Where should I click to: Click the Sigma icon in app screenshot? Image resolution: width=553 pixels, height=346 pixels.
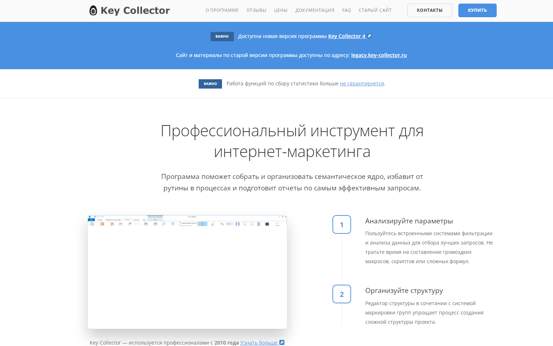(x=202, y=224)
